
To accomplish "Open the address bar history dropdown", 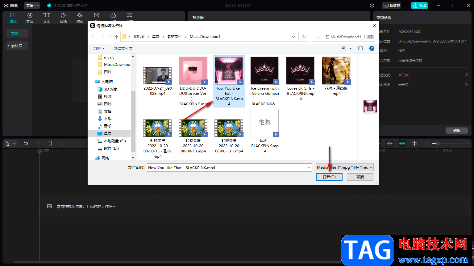I will [293, 37].
